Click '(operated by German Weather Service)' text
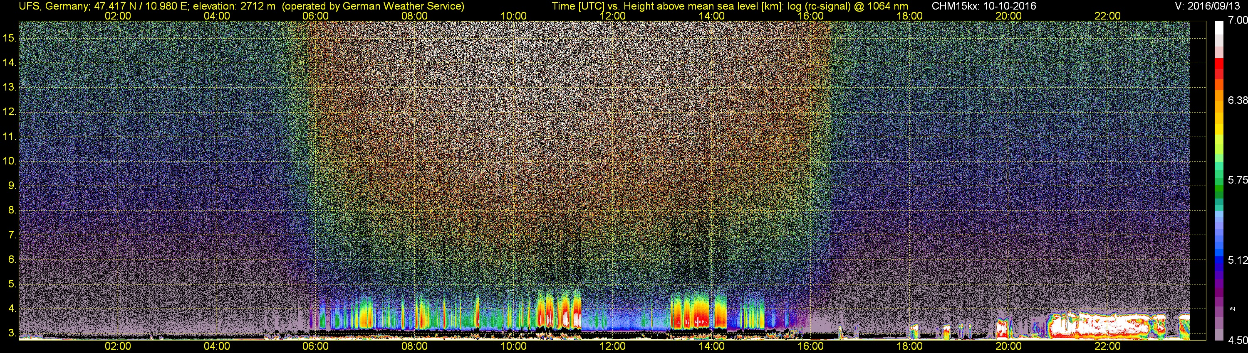This screenshot has height=353, width=1248. point(373,6)
